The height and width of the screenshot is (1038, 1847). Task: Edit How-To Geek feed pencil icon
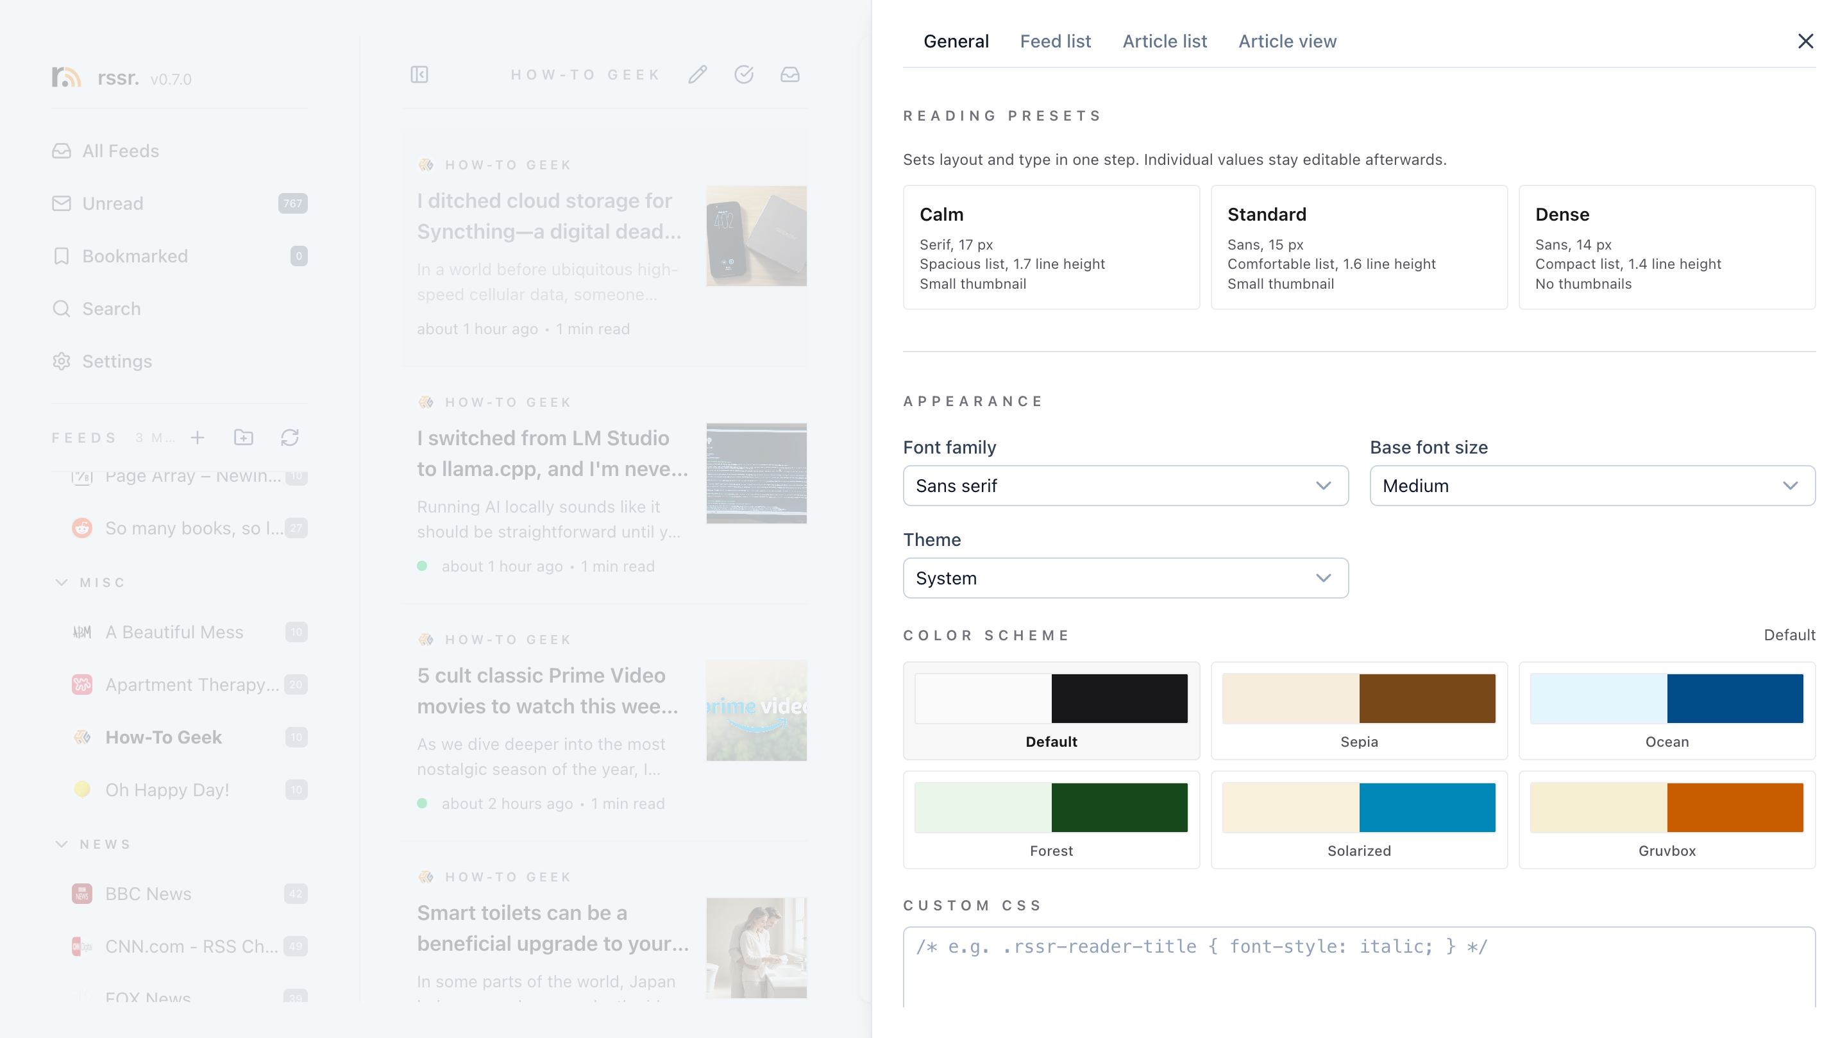click(698, 74)
